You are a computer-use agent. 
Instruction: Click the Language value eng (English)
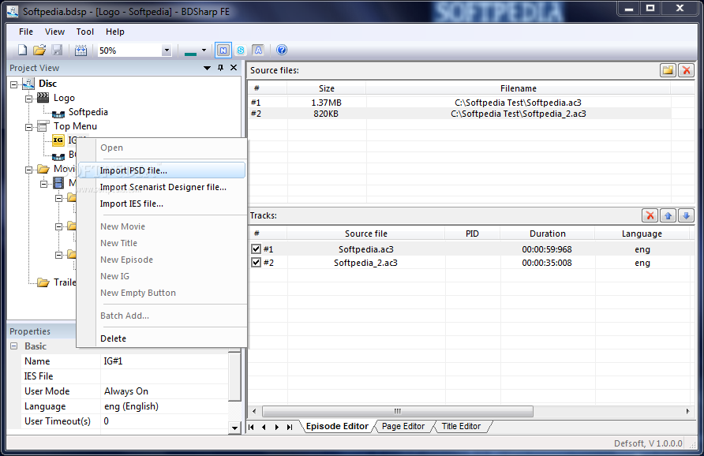[x=164, y=406]
